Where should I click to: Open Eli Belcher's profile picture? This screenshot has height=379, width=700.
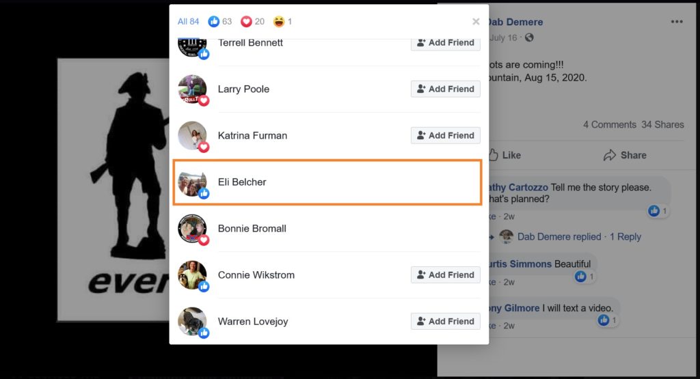(x=192, y=182)
